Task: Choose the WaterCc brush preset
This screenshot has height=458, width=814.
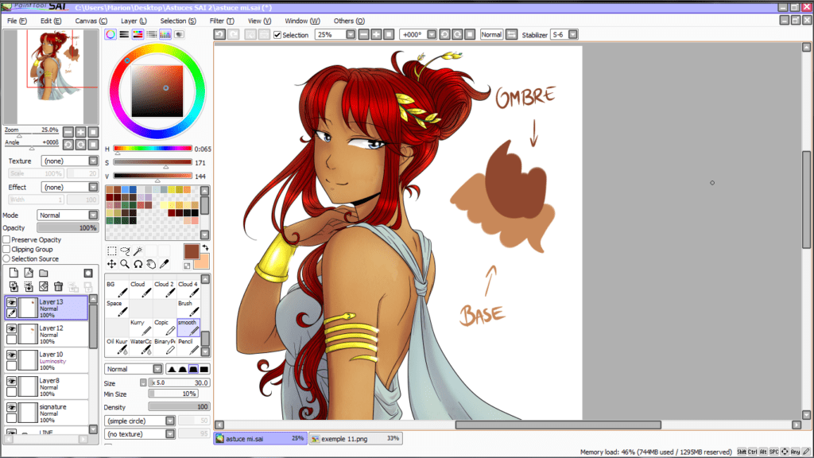Action: click(x=141, y=347)
